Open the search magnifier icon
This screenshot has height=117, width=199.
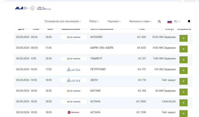(159, 21)
